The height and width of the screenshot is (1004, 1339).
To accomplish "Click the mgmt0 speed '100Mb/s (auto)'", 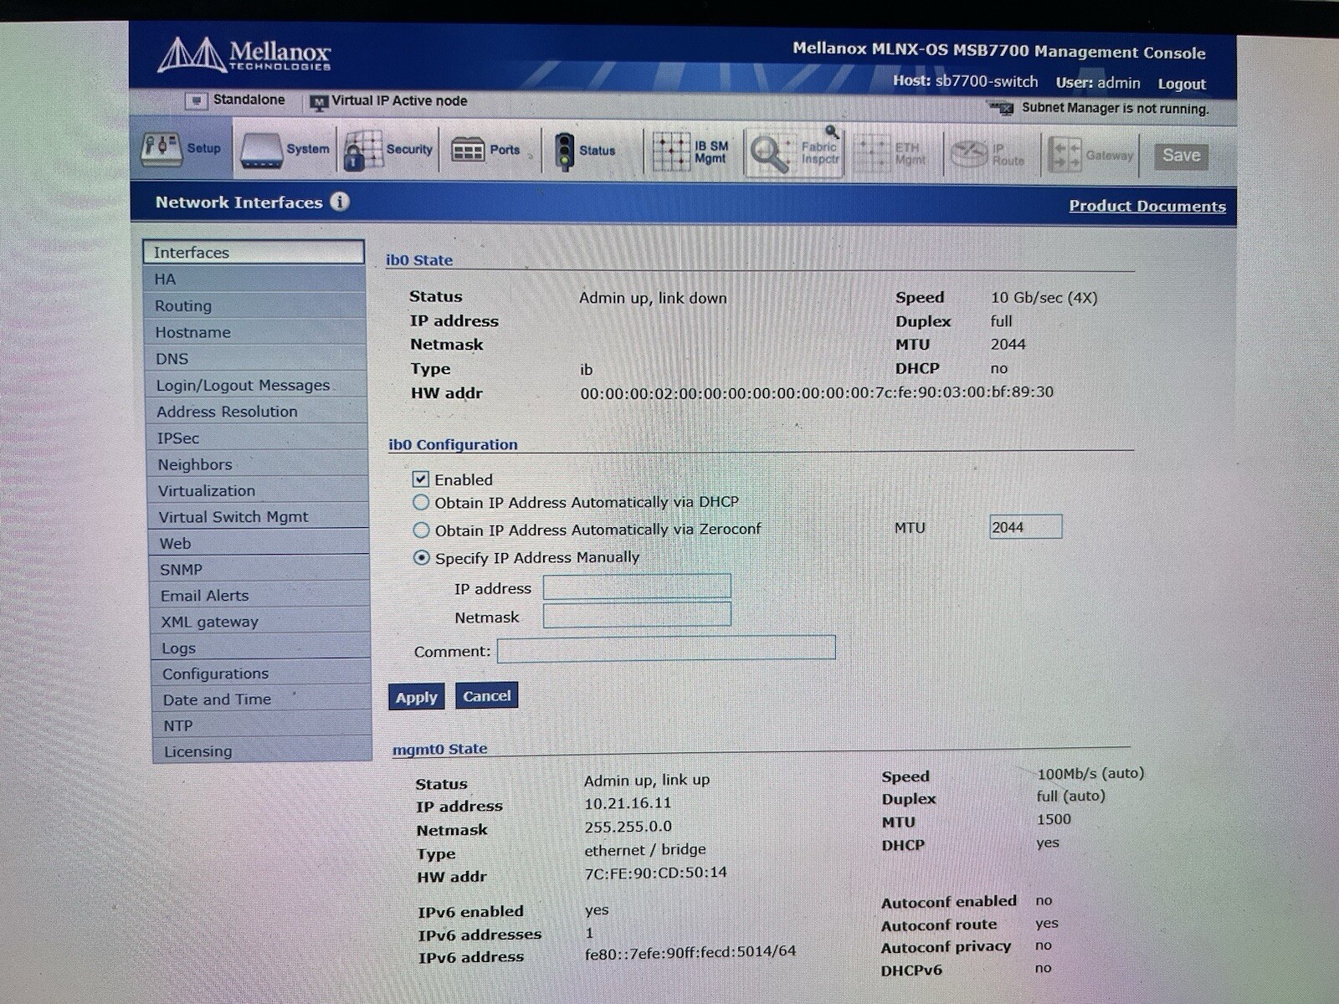I will [1090, 773].
